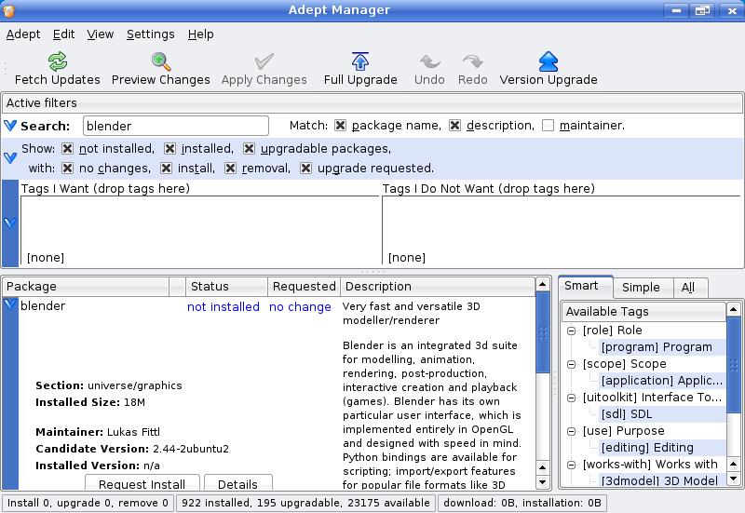
Task: Click the package list scrollbar thumb
Action: click(543, 333)
